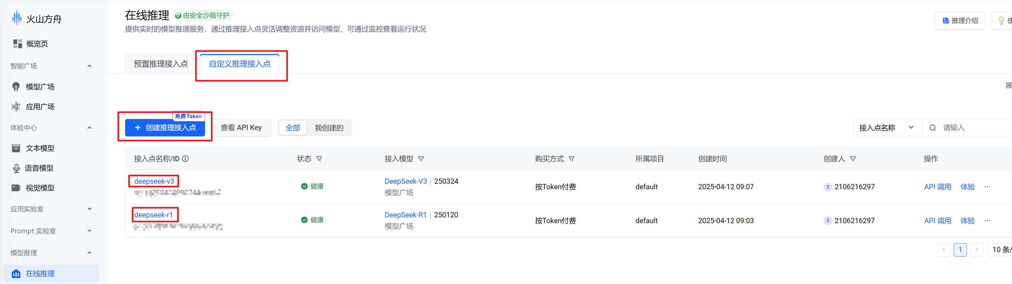
Task: Click 按Token付费 in deepseek-v3 row
Action: (x=555, y=187)
